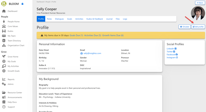Open the Kudos & Feedback tab
This screenshot has height=112, width=206.
tap(95, 19)
